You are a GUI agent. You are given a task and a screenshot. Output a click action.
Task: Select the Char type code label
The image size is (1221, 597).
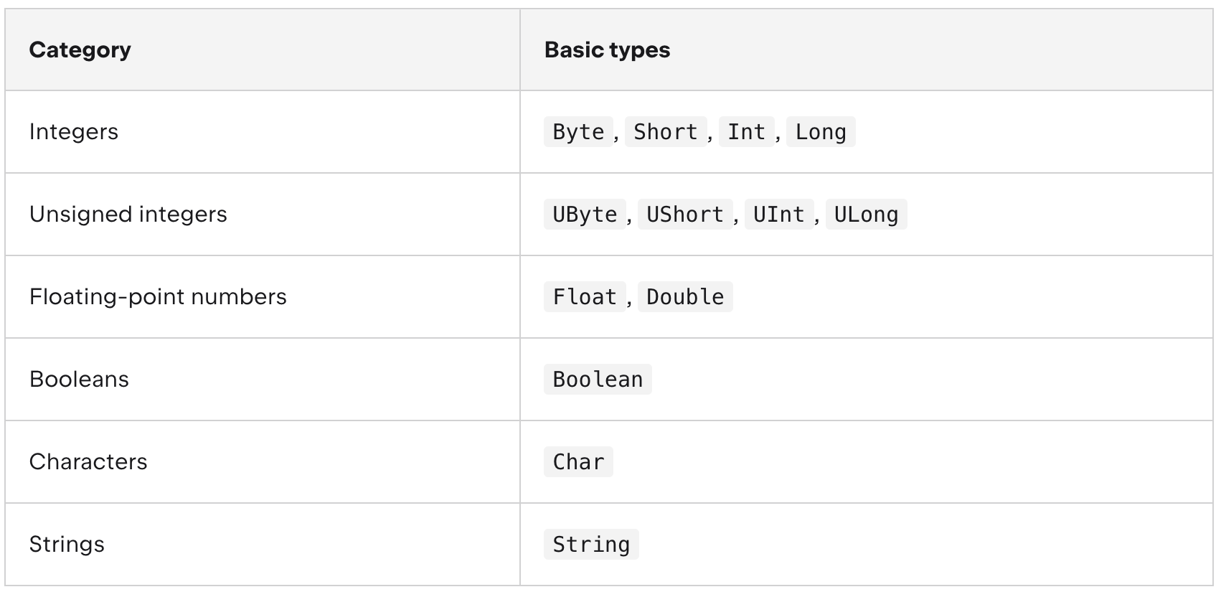[578, 462]
